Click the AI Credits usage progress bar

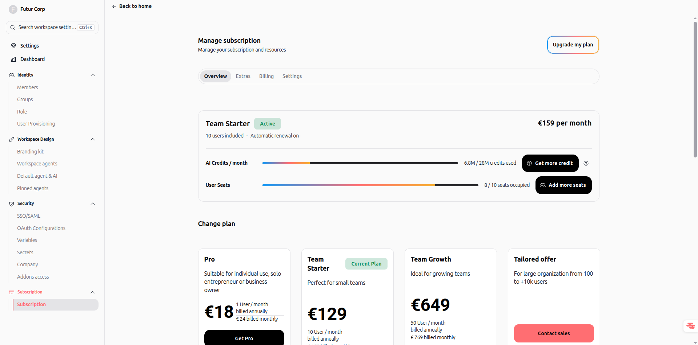pyautogui.click(x=360, y=163)
